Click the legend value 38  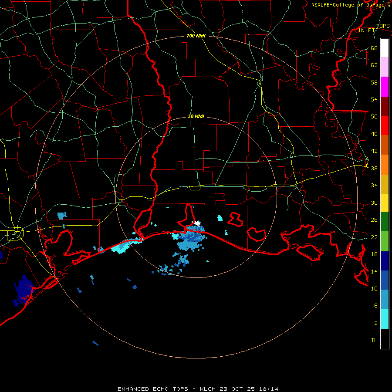pos(374,169)
